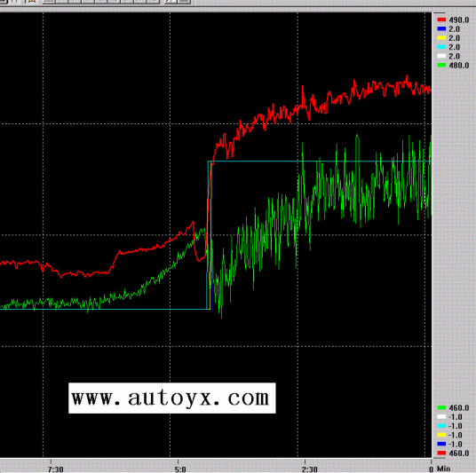Image resolution: width=476 pixels, height=473 pixels.
Task: Select the cyan swatch in lower legend
Action: (441, 426)
